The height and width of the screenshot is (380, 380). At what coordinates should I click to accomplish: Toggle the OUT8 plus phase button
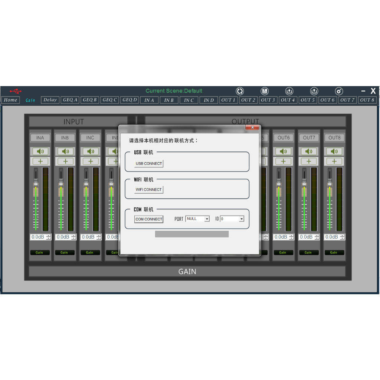coord(334,161)
